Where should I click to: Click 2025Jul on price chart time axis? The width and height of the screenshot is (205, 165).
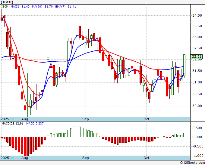[7, 119]
